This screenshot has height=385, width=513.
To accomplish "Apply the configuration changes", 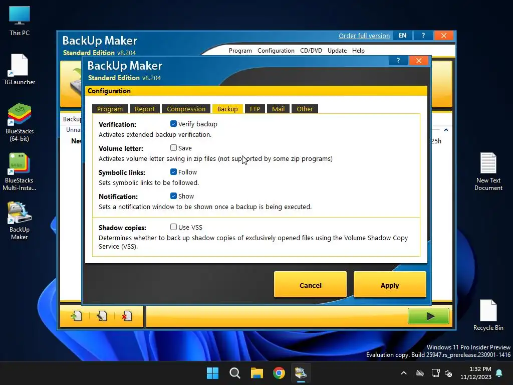I will tap(390, 285).
